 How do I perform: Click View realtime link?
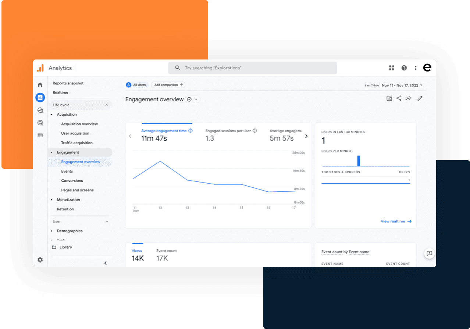click(x=396, y=221)
